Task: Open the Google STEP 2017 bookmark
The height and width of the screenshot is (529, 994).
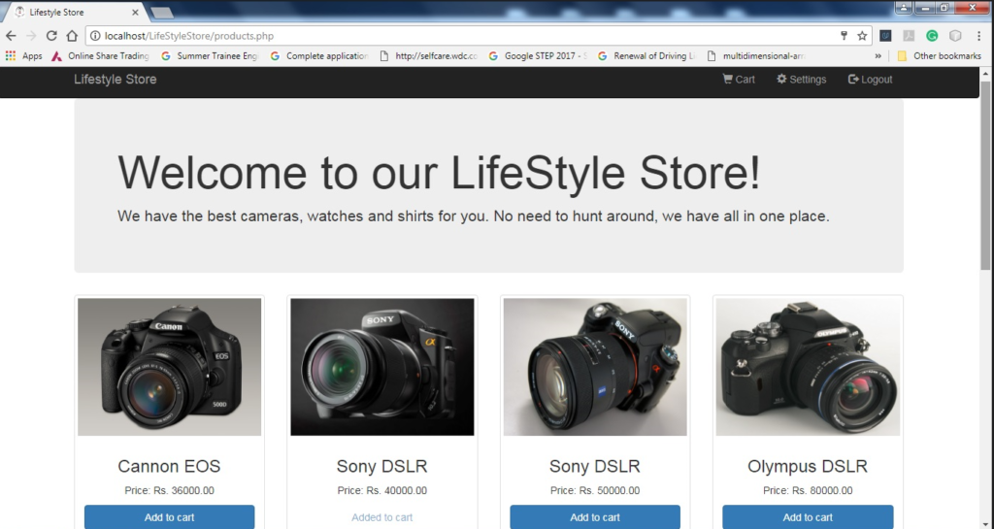Action: pyautogui.click(x=538, y=55)
